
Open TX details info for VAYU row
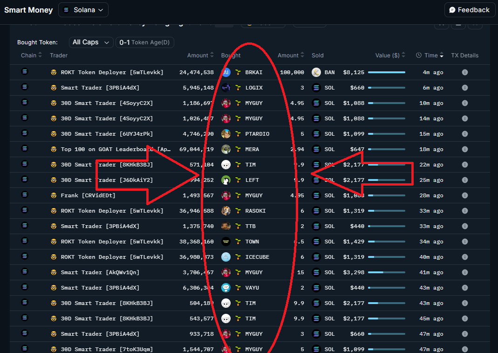tap(464, 288)
